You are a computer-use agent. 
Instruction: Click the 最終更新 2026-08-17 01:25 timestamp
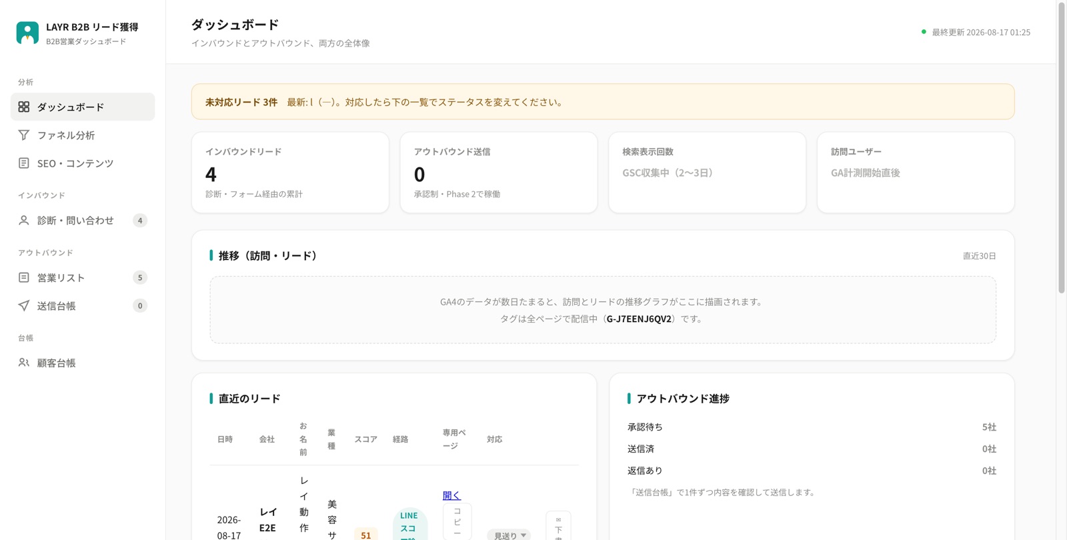coord(981,32)
